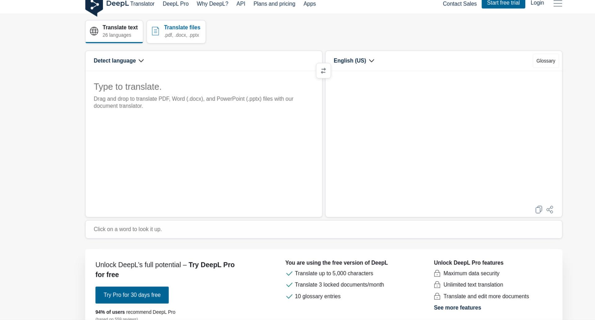Open the Apps navigation item
Image resolution: width=595 pixels, height=320 pixels.
(x=310, y=4)
